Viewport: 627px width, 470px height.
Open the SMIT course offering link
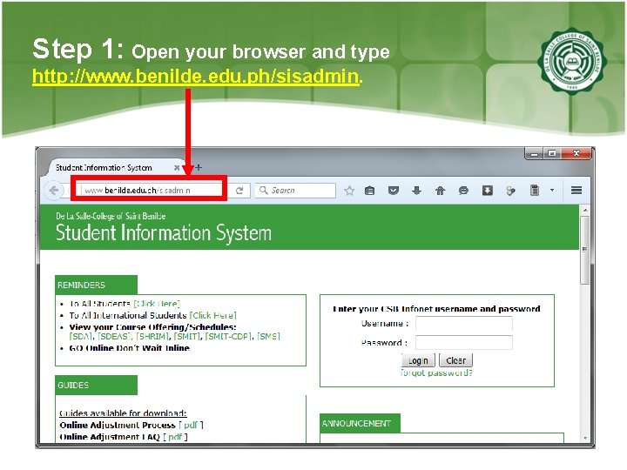(x=186, y=337)
